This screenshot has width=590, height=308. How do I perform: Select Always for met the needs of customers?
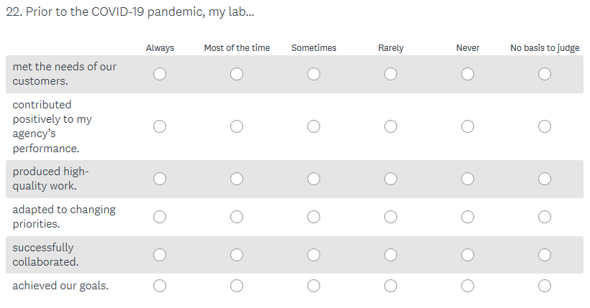160,74
